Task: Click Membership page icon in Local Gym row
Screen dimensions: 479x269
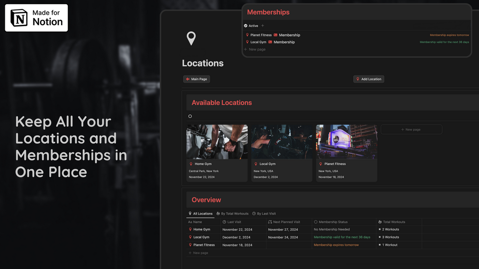Action: [270, 42]
